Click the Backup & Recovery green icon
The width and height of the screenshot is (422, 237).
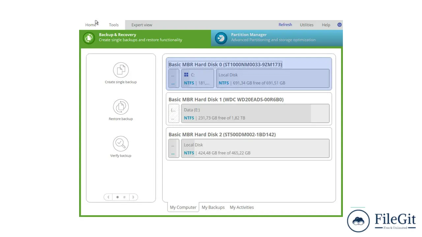[x=89, y=38]
